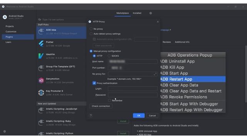Click the plugin details vertical scrollbar
247x139 pixels.
pos(246,74)
